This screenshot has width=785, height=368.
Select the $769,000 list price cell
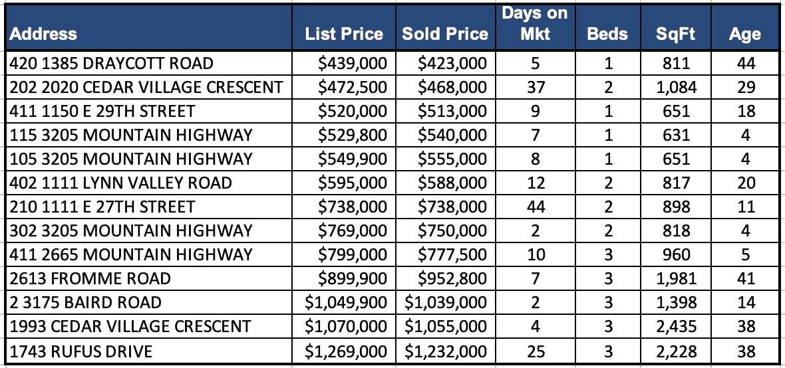tap(353, 231)
